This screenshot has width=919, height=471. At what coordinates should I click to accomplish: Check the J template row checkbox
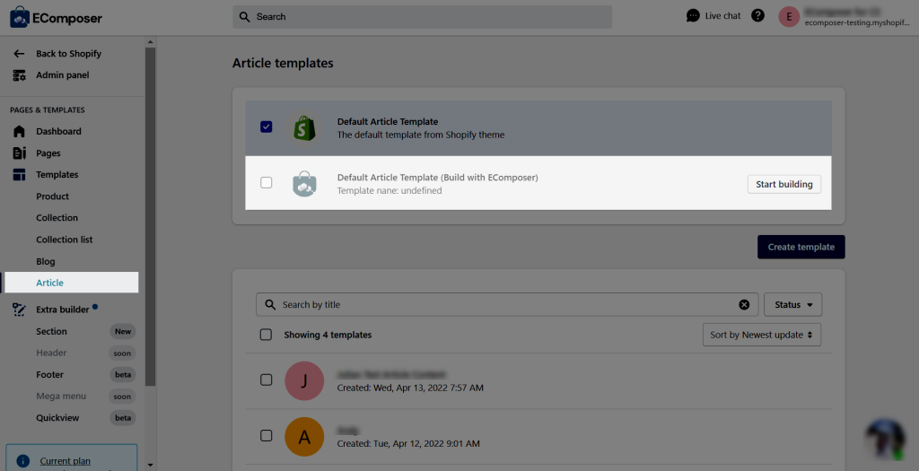[x=266, y=379]
